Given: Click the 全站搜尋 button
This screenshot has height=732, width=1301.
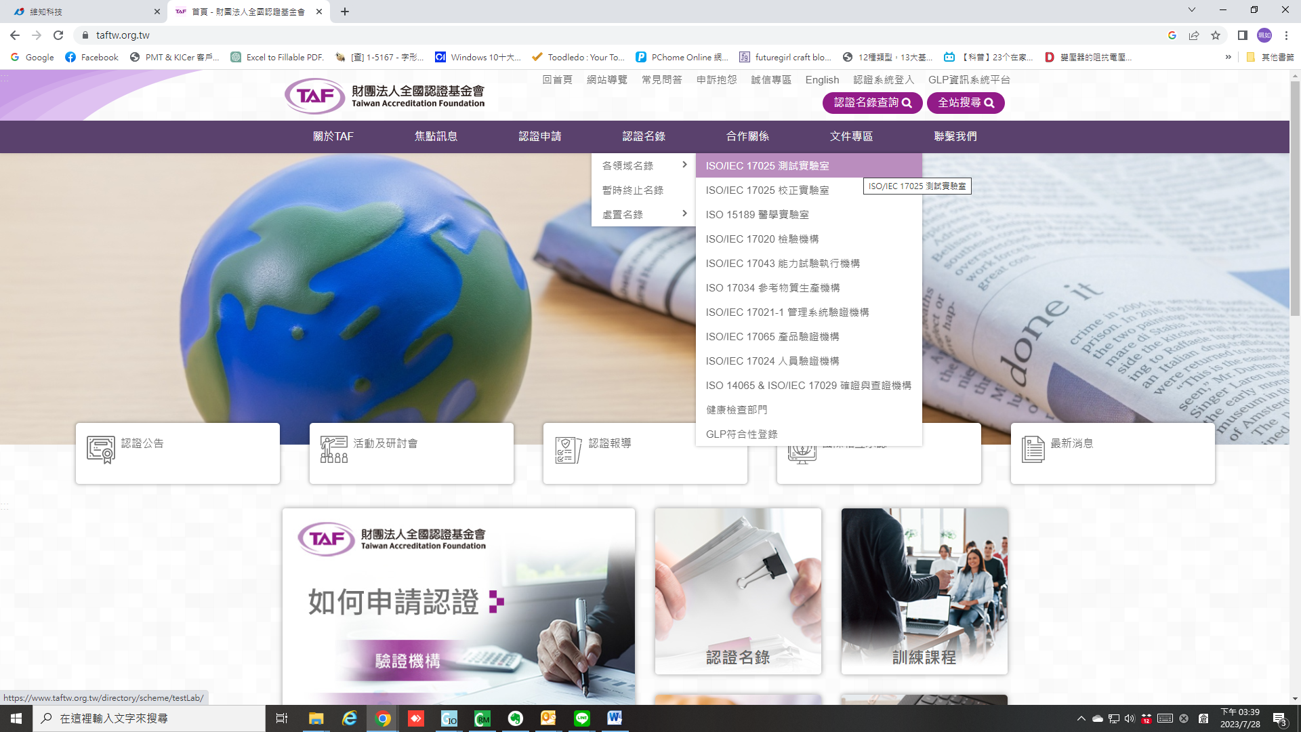Looking at the screenshot, I should (x=966, y=102).
